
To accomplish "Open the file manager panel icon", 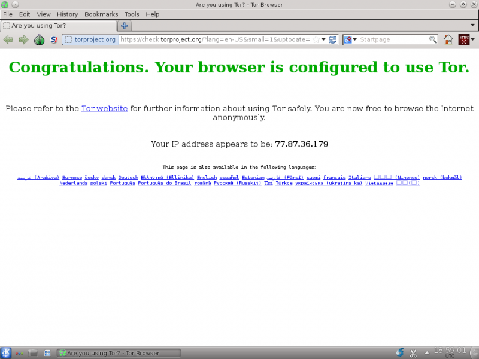I will (x=33, y=353).
